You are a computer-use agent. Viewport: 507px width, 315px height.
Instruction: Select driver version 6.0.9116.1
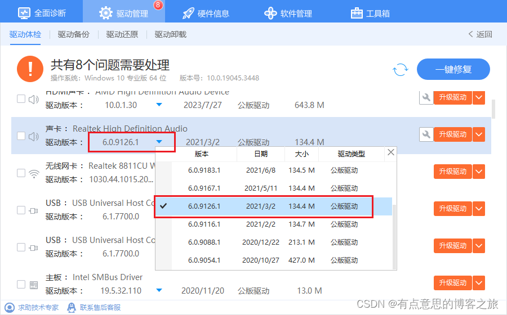pos(274,224)
